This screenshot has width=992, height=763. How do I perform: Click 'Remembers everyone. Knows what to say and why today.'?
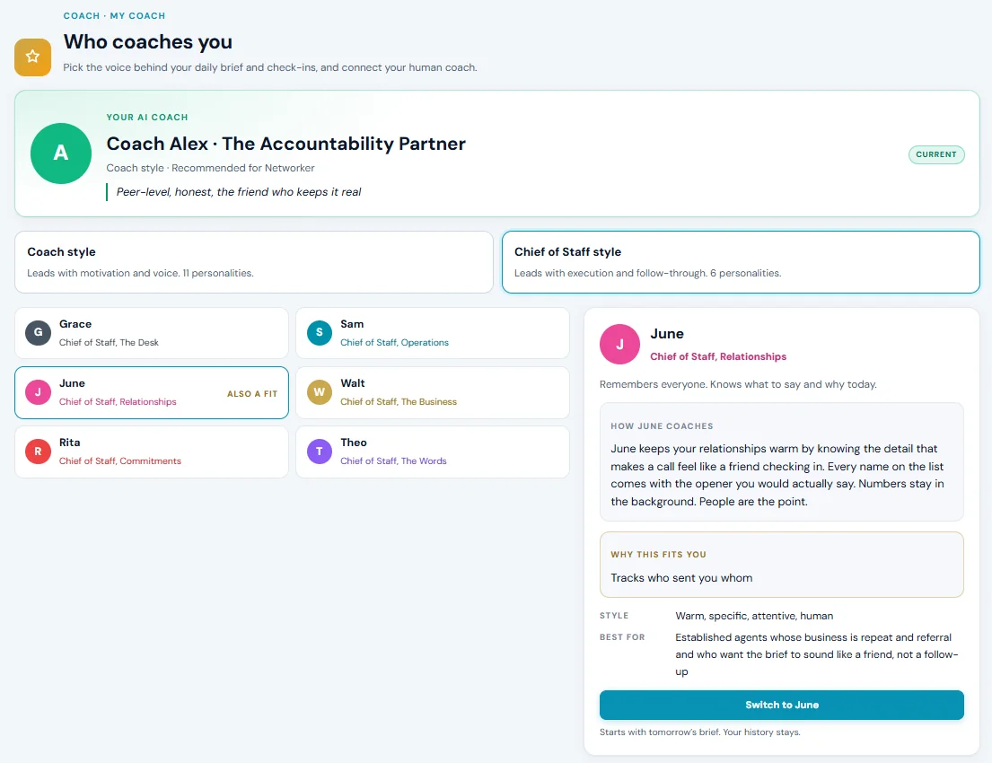pos(738,384)
